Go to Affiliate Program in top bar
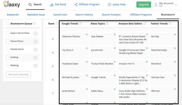Image resolution: width=182 pixels, height=105 pixels. click(x=87, y=5)
